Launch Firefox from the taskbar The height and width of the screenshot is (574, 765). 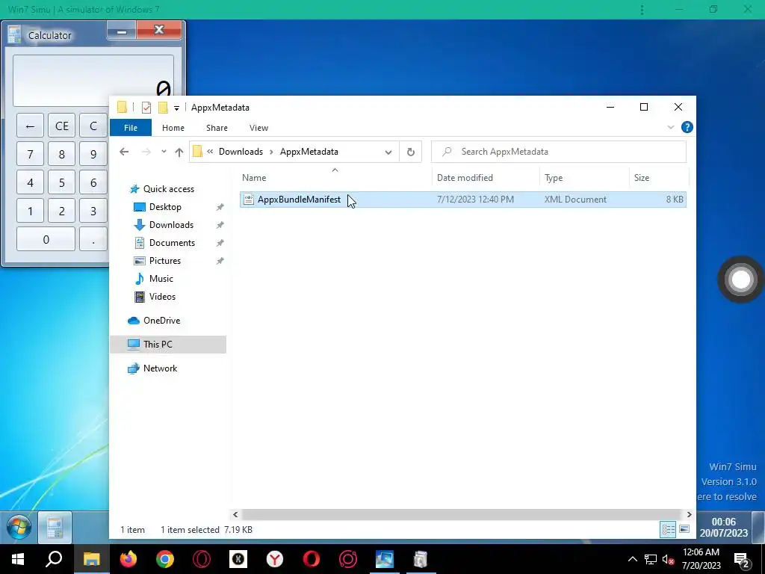pyautogui.click(x=128, y=559)
